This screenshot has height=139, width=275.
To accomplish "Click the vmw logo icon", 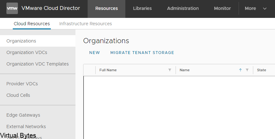I will tap(12, 8).
